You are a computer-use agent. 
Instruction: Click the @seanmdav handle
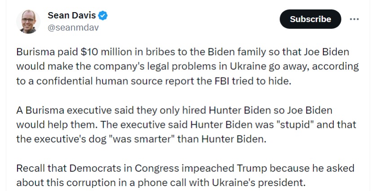pos(73,27)
